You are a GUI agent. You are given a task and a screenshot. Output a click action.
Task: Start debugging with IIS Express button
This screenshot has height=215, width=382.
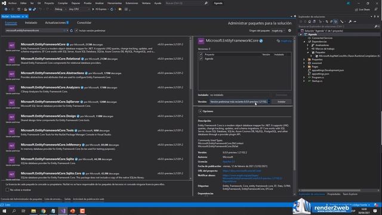click(x=100, y=10)
